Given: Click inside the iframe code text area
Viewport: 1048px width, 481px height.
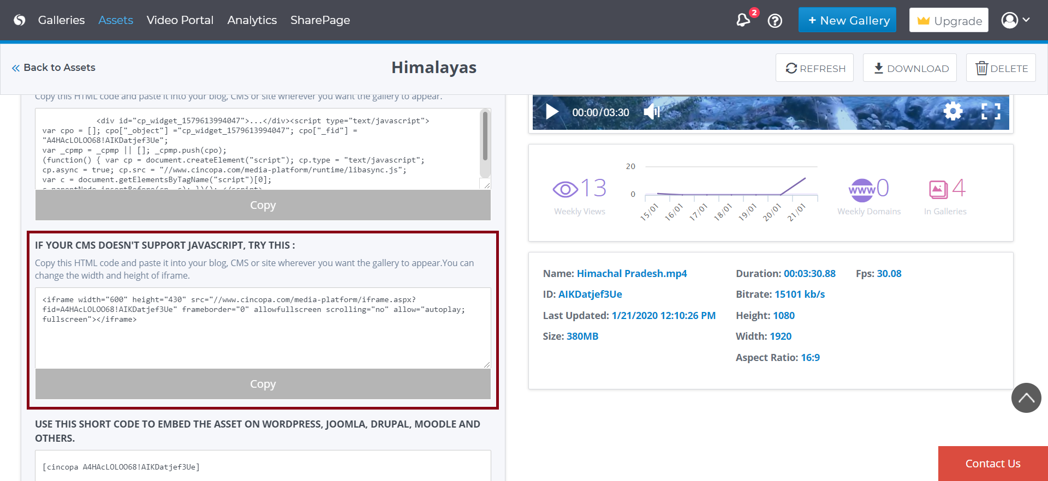Looking at the screenshot, I should [x=263, y=338].
